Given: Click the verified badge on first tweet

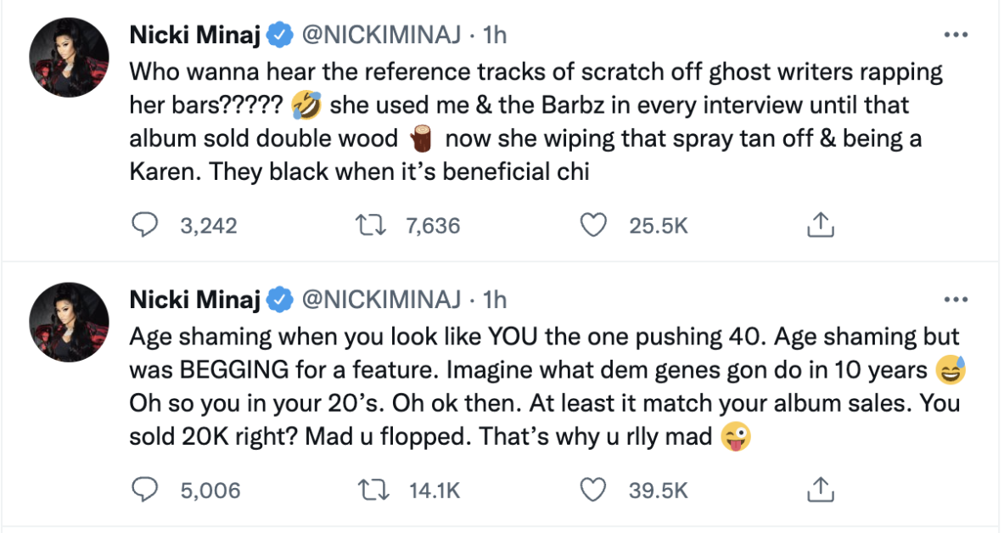Looking at the screenshot, I should pos(279,35).
